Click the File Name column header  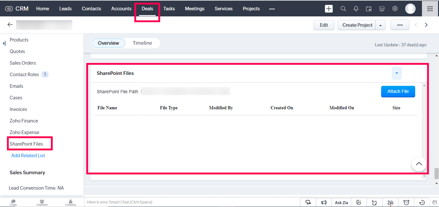107,108
